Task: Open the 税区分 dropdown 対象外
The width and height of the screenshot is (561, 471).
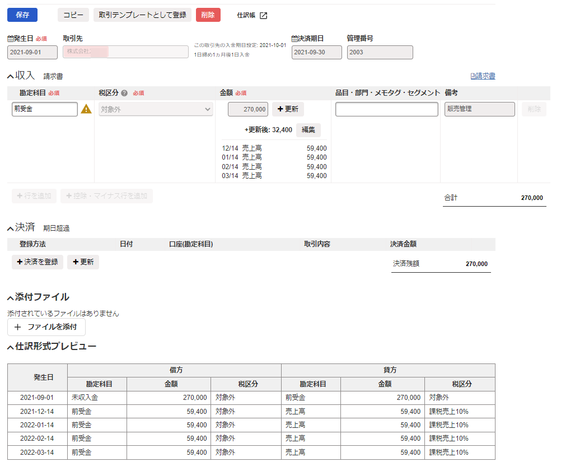Action: pyautogui.click(x=156, y=109)
